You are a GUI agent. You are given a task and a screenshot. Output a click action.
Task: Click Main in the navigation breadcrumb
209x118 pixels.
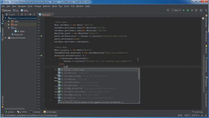coord(24,10)
